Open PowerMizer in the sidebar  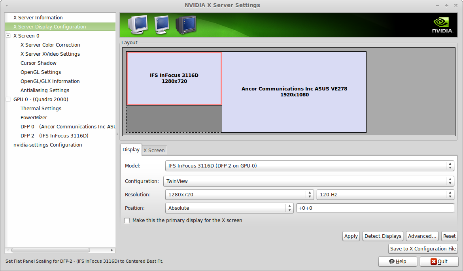pos(34,118)
